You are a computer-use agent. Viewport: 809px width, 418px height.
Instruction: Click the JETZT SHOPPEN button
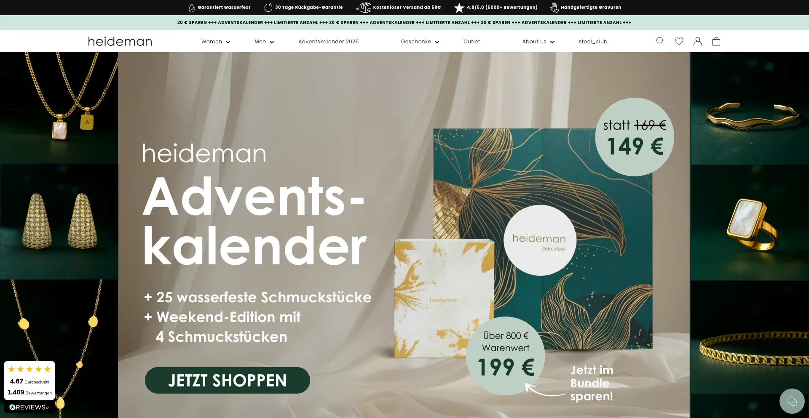(x=228, y=381)
